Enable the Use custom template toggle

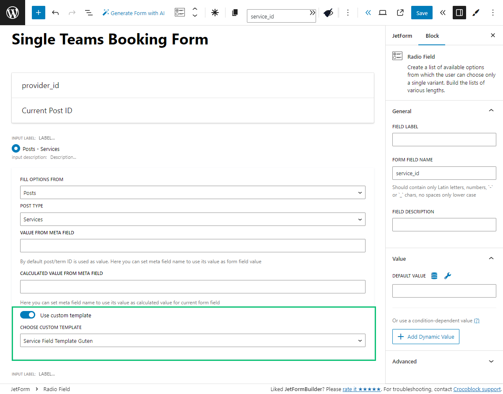[28, 315]
